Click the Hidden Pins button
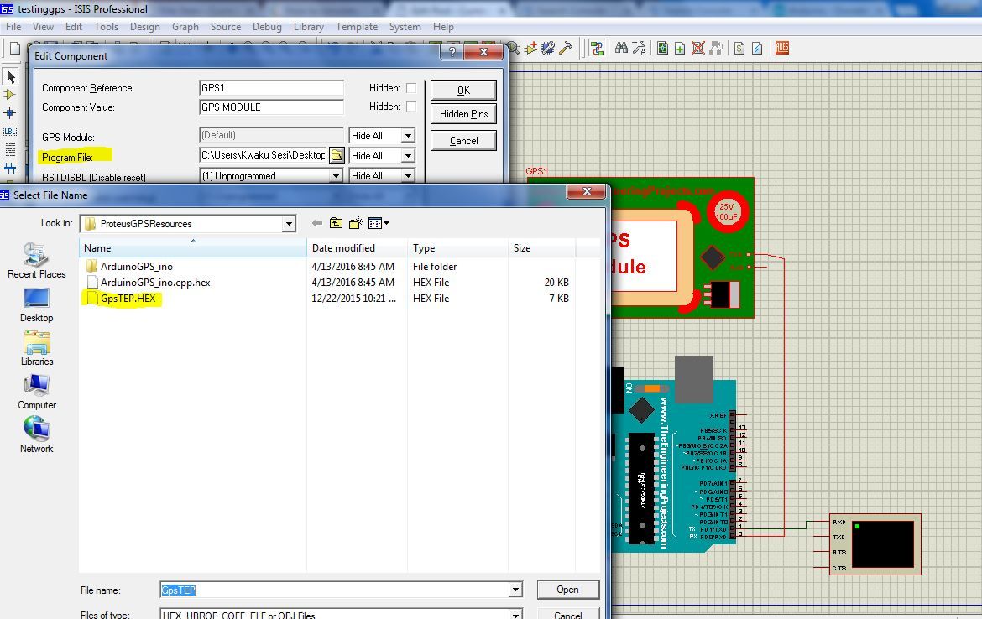This screenshot has width=982, height=619. point(462,113)
